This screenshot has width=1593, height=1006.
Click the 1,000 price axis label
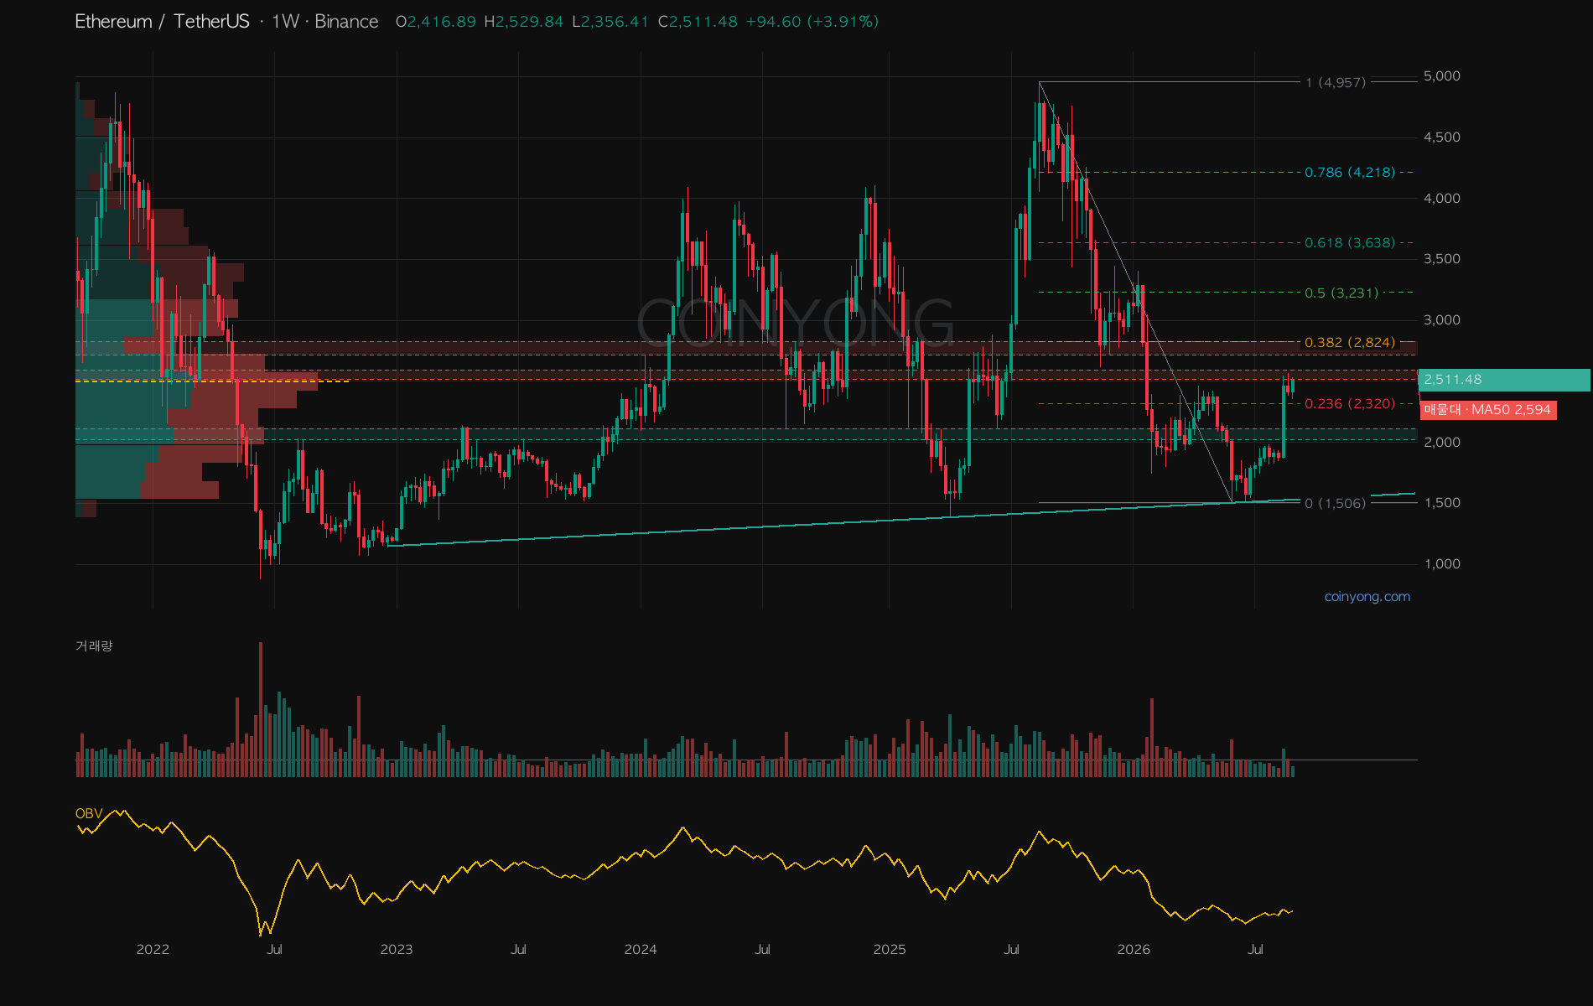click(x=1442, y=564)
